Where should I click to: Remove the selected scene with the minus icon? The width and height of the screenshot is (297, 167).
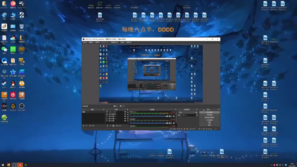87,126
